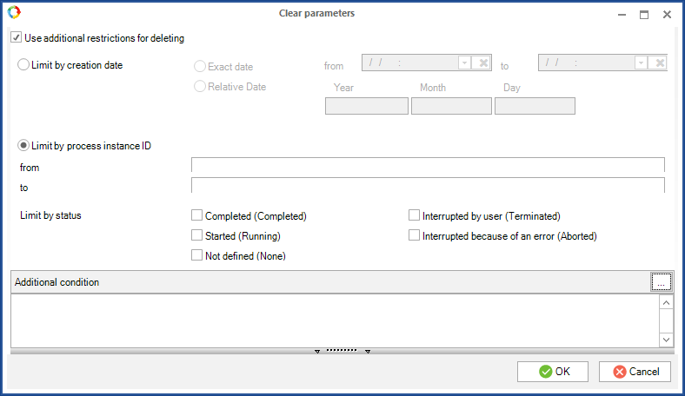685x396 pixels.
Task: Select Limit by creation date radio button
Action: coord(23,64)
